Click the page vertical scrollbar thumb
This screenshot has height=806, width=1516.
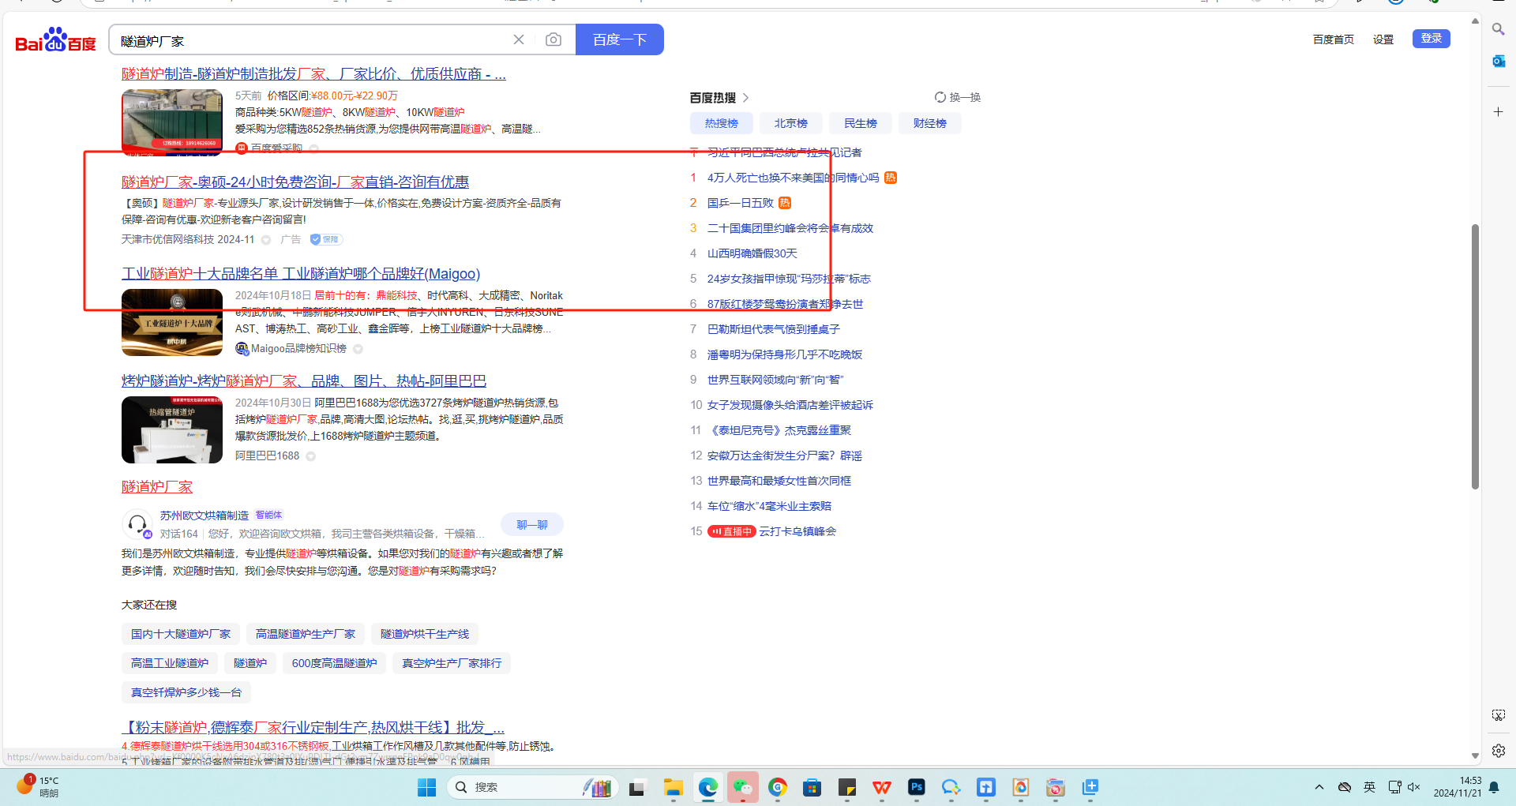(x=1474, y=355)
